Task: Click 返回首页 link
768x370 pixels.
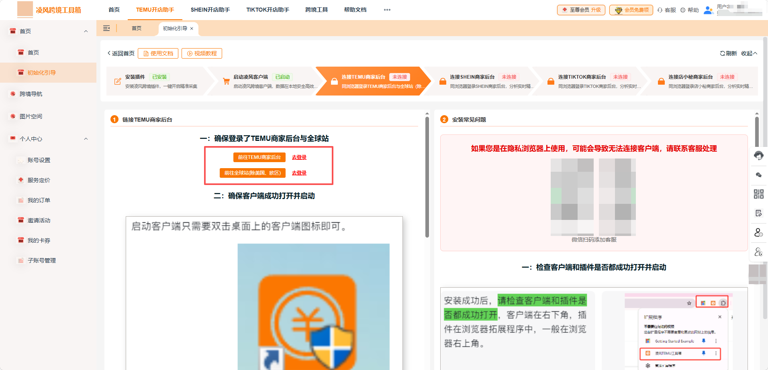Action: coord(121,53)
